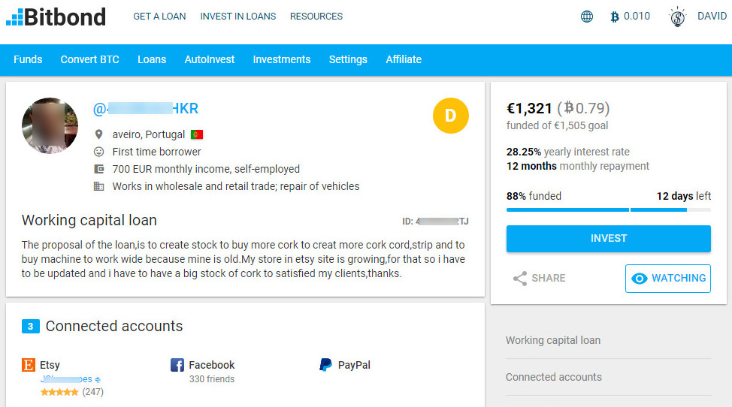
Task: Switch to the Convert BTC tab
Action: click(89, 59)
